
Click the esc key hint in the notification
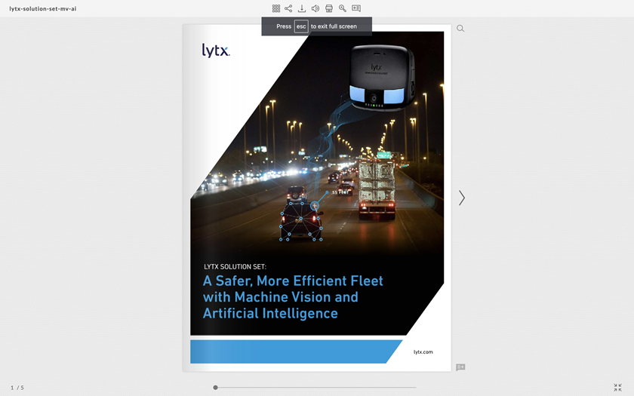301,26
